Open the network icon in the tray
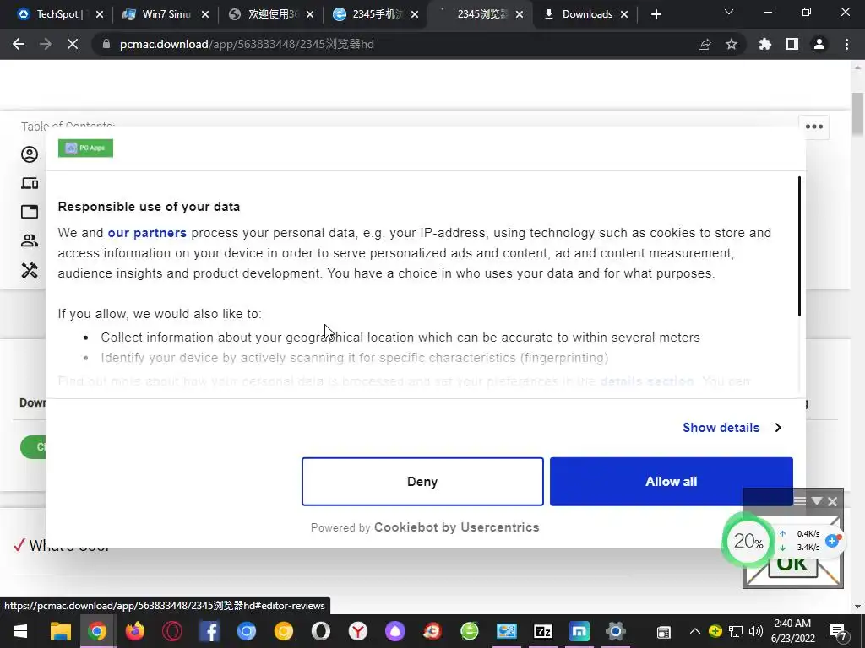The image size is (865, 648). 736,631
